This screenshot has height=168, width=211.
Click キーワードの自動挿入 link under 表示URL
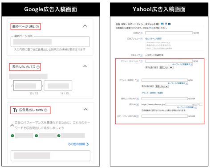(186, 107)
